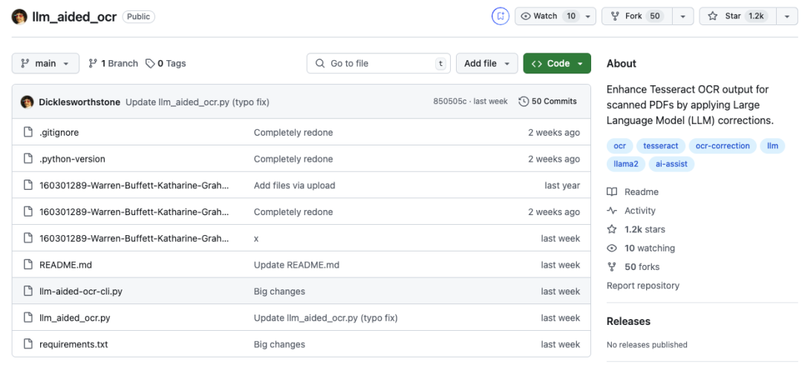Click the Dicklesworthstone commit author avatar
Viewport: 802px width, 365px height.
(27, 102)
